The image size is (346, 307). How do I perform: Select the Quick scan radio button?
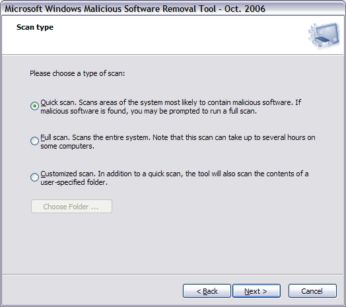[34, 106]
